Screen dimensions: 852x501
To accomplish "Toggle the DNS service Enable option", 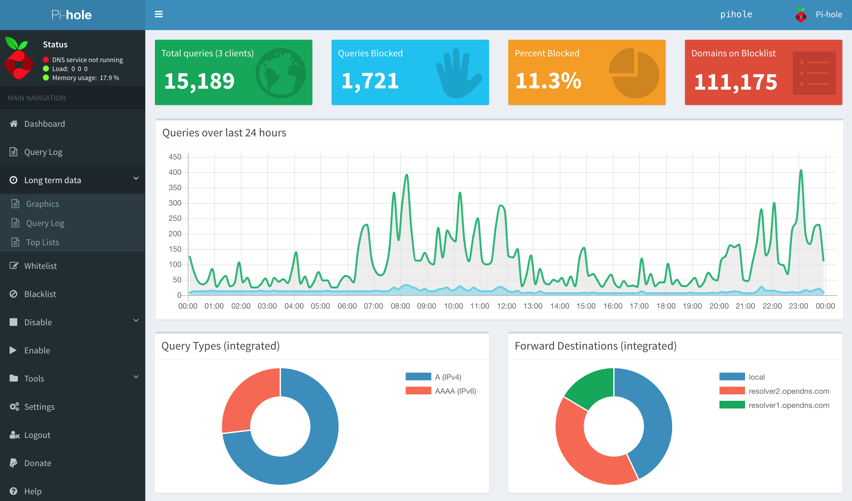I will click(36, 350).
